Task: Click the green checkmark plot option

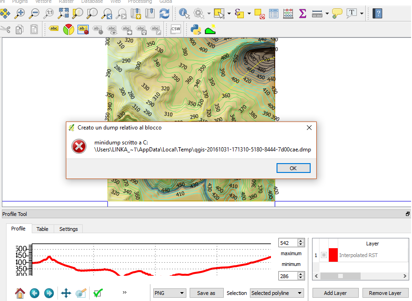Action: click(x=98, y=293)
